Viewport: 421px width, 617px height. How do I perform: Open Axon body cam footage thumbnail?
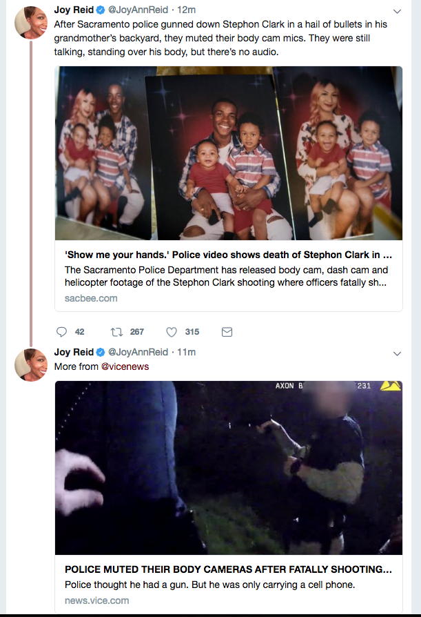(229, 468)
